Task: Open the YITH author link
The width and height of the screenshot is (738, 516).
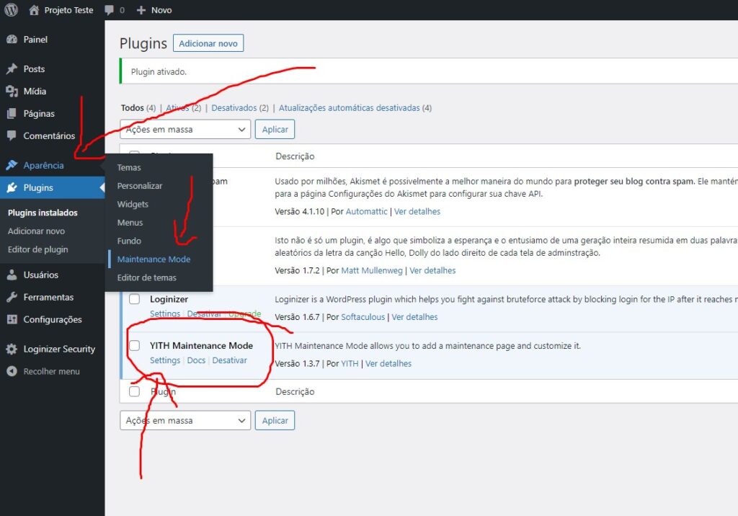Action: [x=350, y=363]
